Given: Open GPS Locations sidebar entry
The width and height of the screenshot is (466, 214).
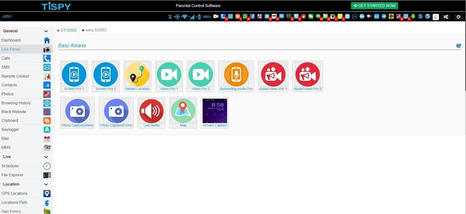Looking at the screenshot, I should click(x=26, y=194).
